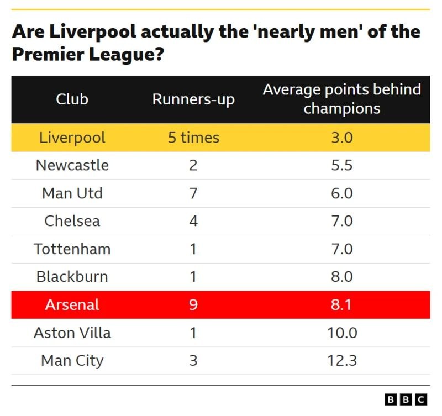Click the Blackburn club cell

pyautogui.click(x=72, y=277)
